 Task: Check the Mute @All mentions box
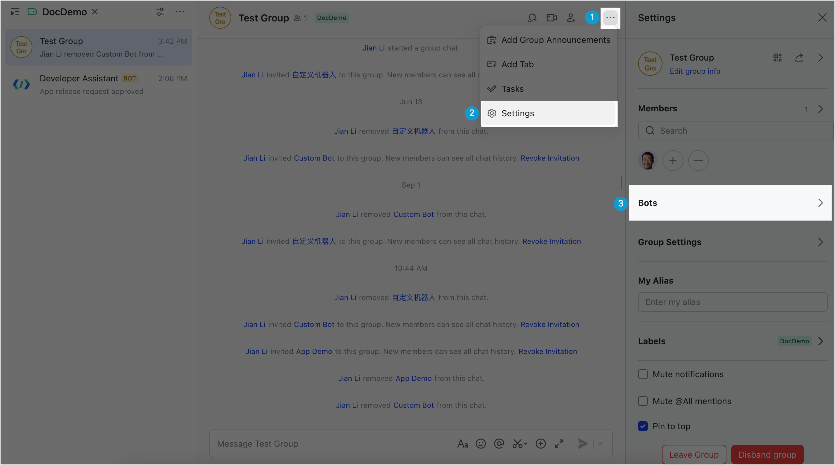click(x=643, y=401)
